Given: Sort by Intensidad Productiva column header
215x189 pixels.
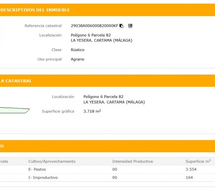Looking at the screenshot, I should point(132,161).
